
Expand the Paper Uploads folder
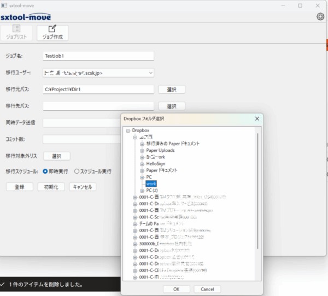(x=142, y=151)
